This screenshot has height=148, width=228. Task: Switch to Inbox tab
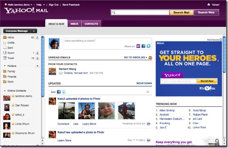click(x=74, y=24)
